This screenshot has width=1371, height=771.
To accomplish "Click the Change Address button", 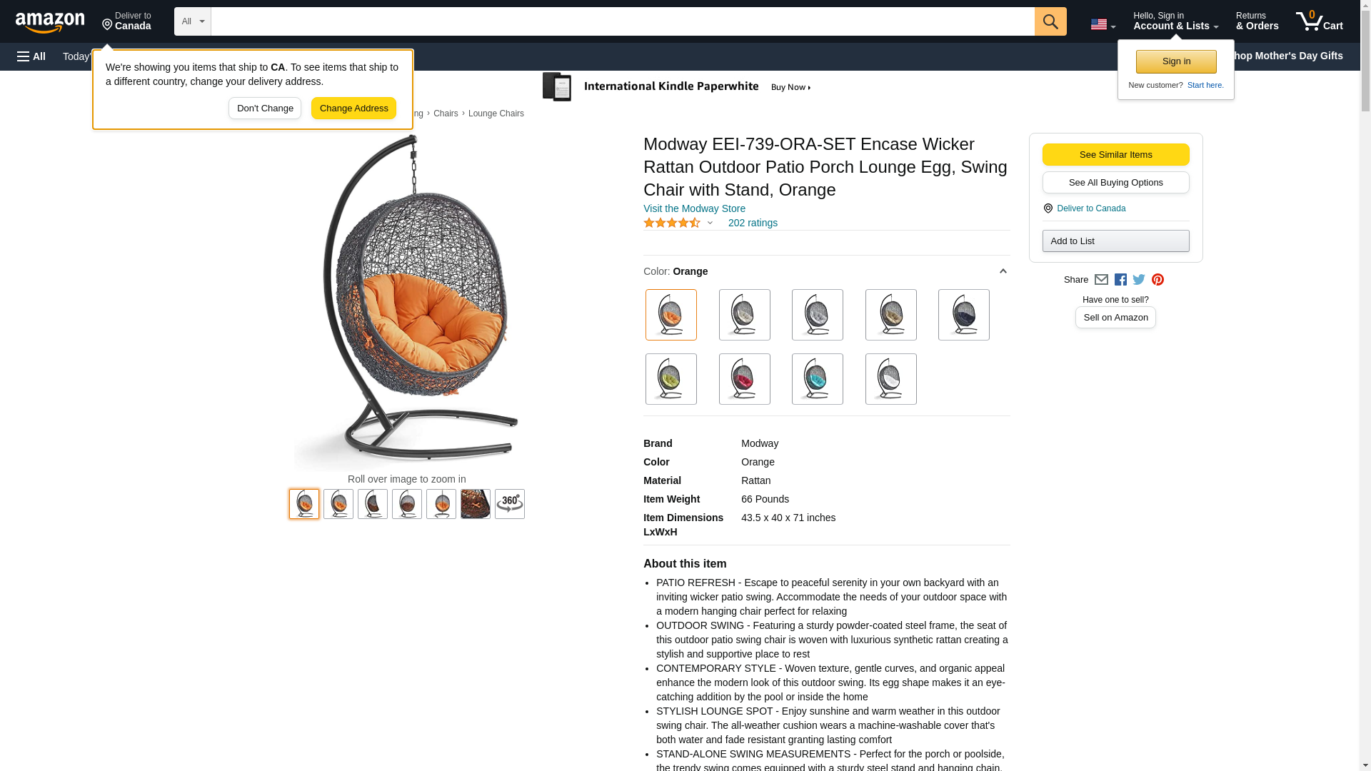I will pyautogui.click(x=354, y=109).
